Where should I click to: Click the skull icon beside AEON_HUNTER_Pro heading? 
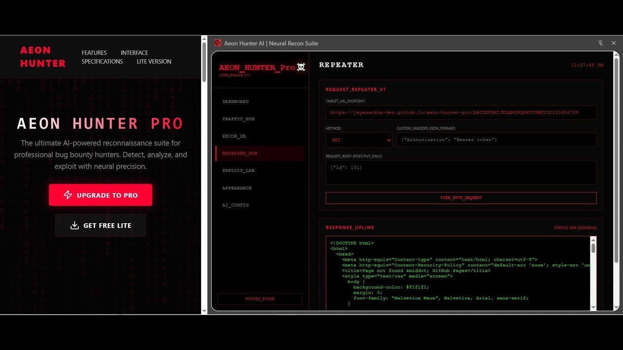click(x=302, y=68)
